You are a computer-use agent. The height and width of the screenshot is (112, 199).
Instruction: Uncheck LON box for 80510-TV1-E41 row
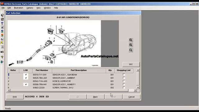click(26, 75)
